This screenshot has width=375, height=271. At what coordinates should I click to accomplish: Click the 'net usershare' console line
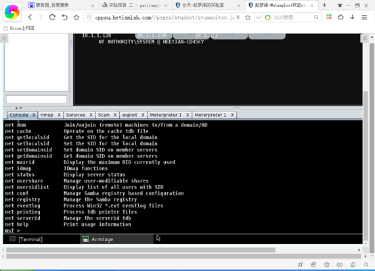pos(76,180)
